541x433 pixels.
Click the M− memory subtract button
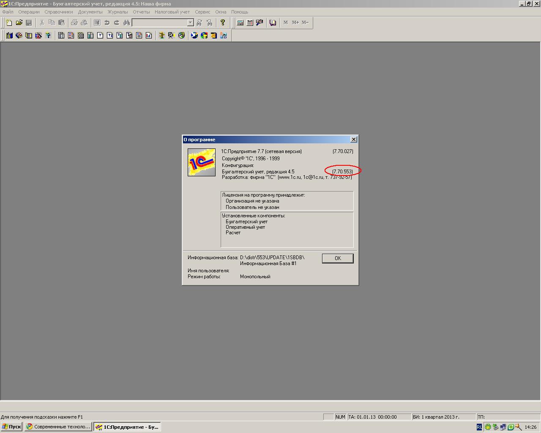point(305,23)
